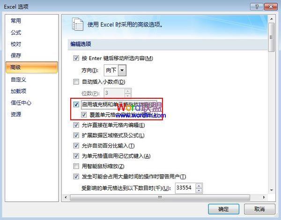Enable 自动插入小数点 checkbox
The width and height of the screenshot is (281, 220).
(76, 82)
